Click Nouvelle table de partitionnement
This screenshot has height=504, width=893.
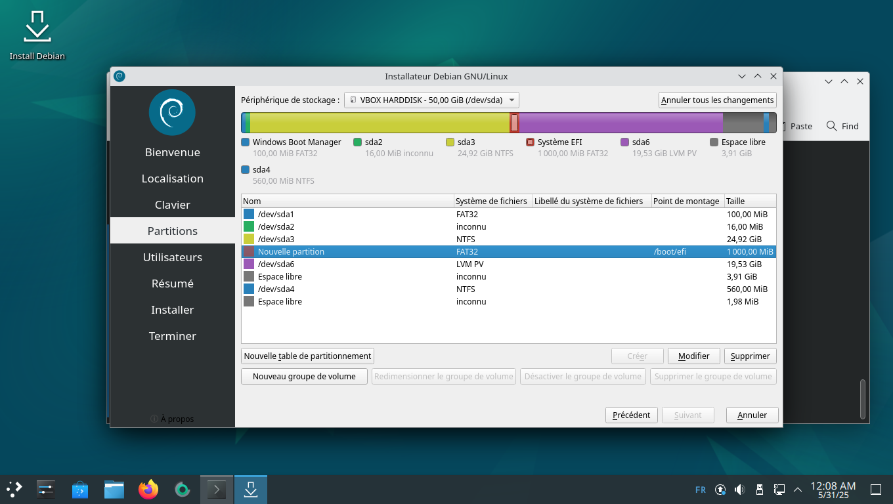(307, 356)
